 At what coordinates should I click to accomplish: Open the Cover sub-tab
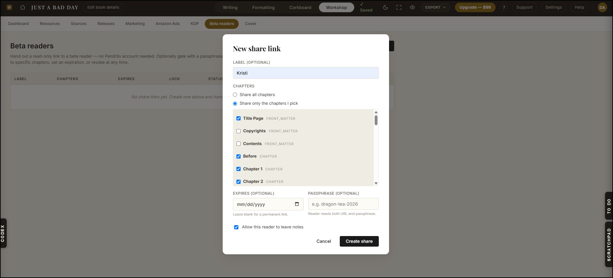coord(251,24)
